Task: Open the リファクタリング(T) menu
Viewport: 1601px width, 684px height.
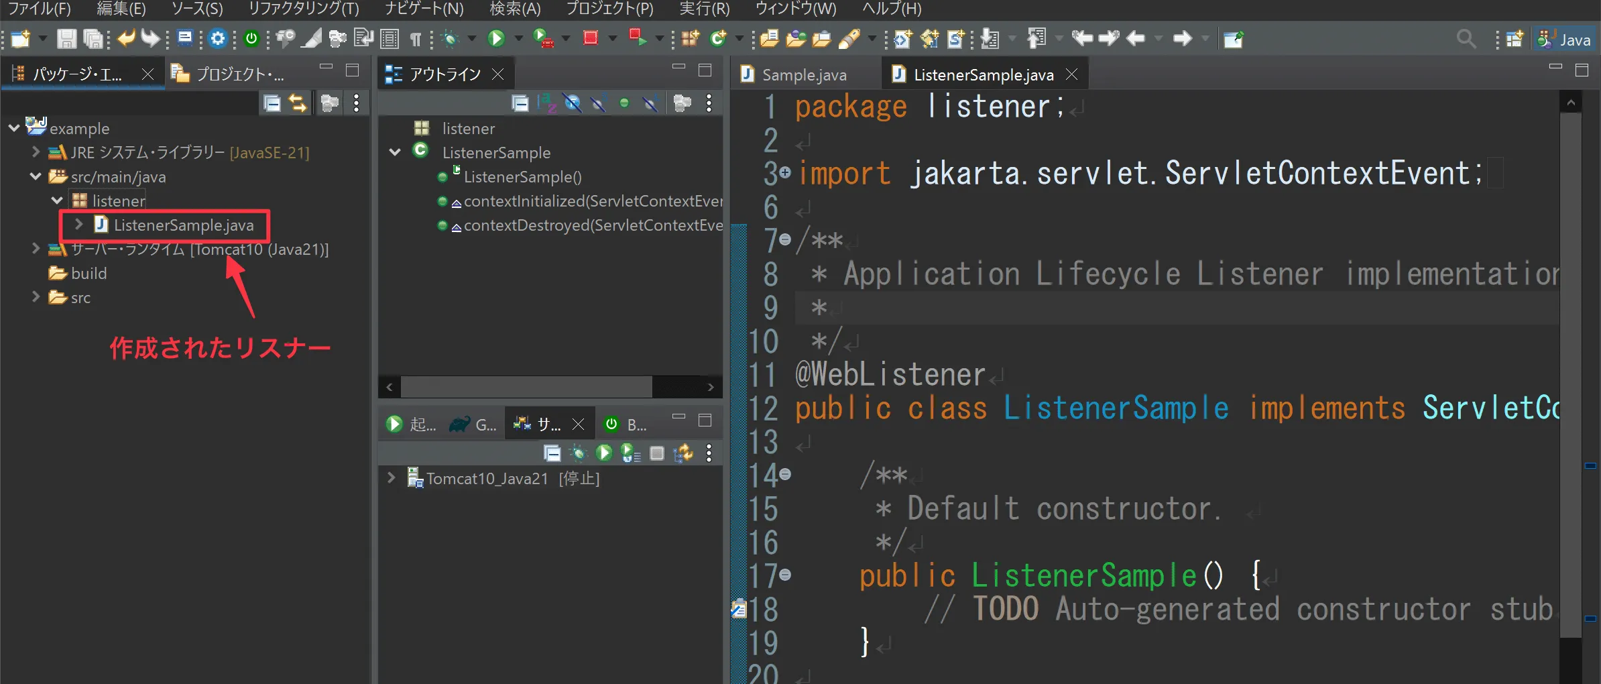Action: coord(304,9)
